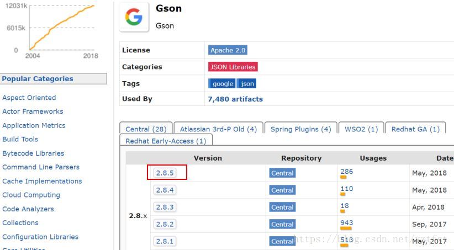Click Central repository badge for 2.8.4
Screen dimensions: 454x250
282,190
